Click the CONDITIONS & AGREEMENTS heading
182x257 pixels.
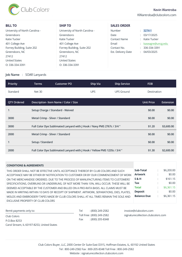[25, 165]
